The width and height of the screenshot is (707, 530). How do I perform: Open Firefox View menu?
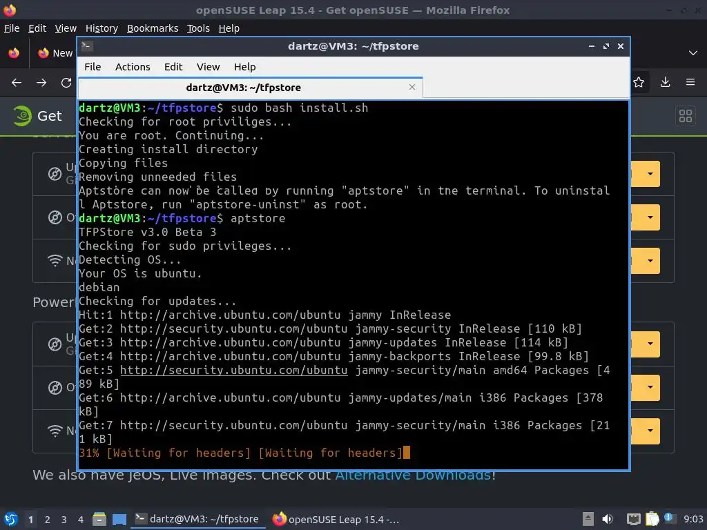point(66,28)
